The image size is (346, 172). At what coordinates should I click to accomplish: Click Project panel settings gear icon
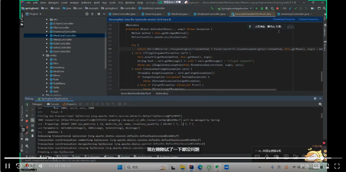click(x=99, y=14)
